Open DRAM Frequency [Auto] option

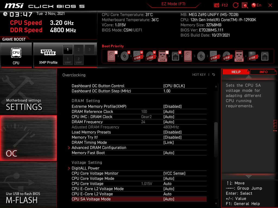click(x=169, y=122)
